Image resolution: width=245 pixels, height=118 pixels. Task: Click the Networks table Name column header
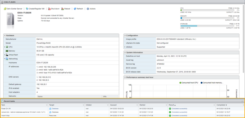[69, 96]
